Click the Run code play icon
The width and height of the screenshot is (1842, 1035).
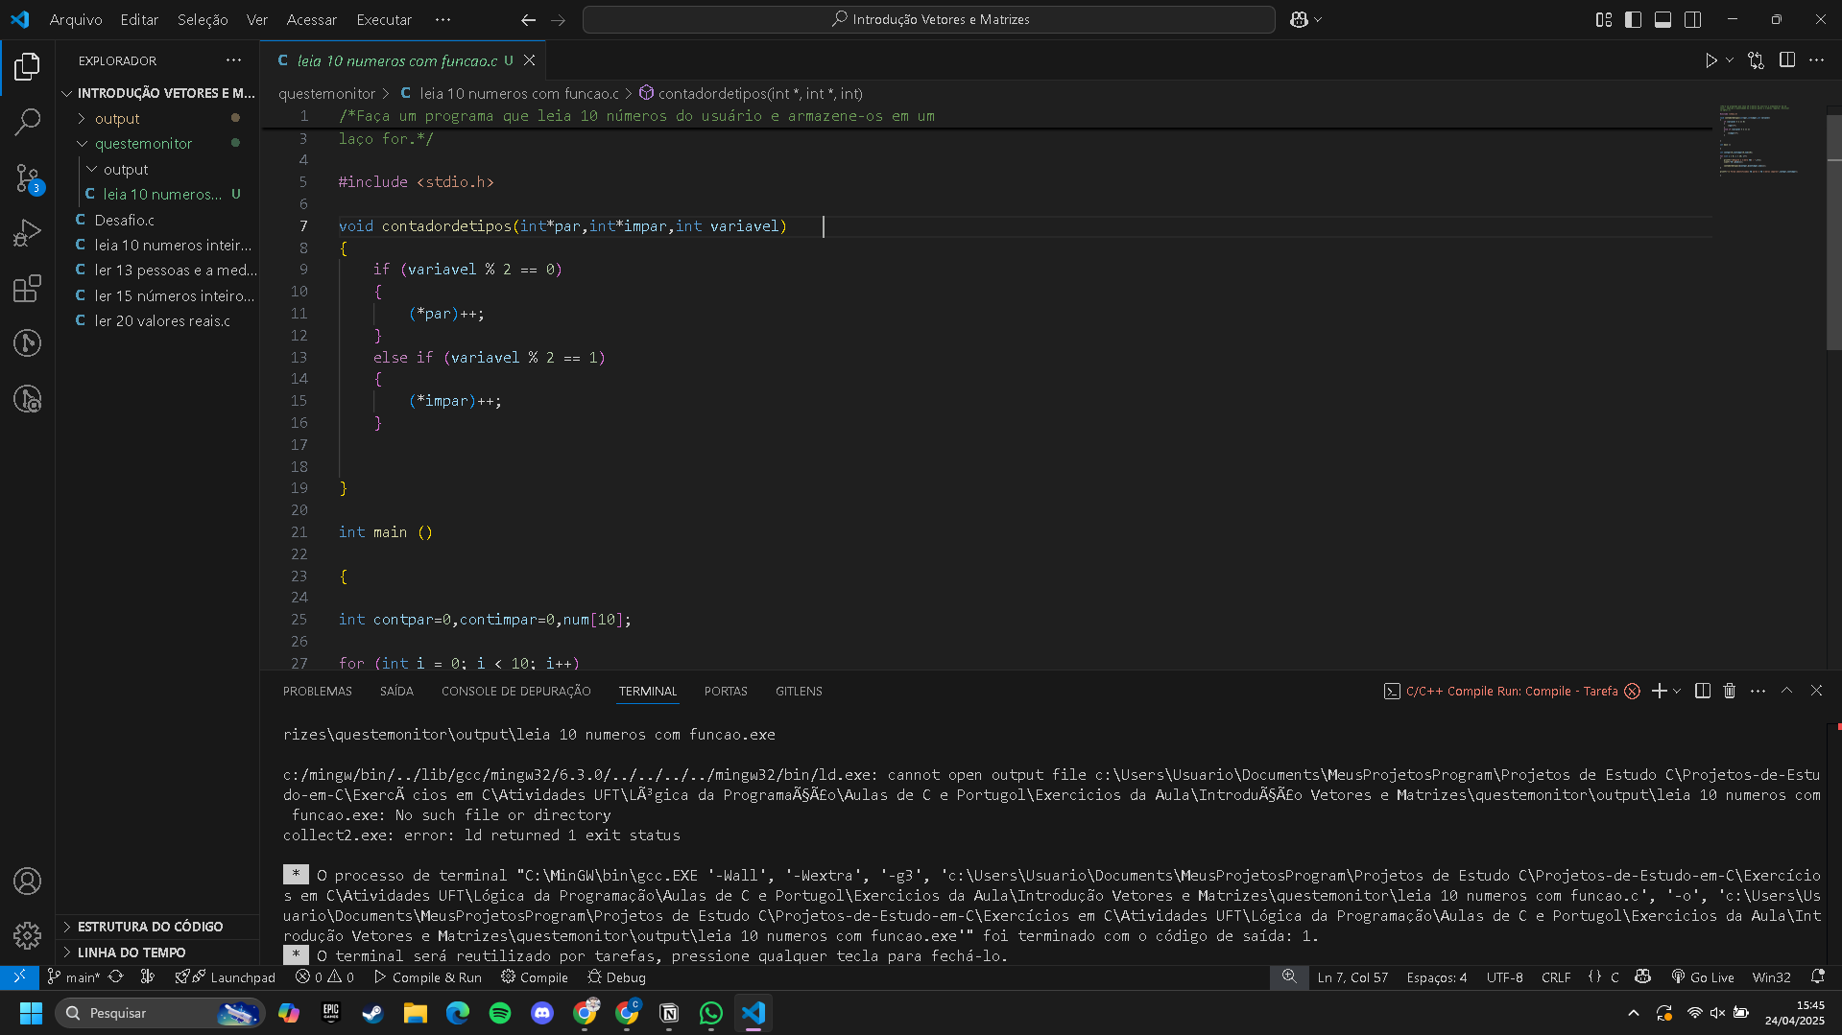1710,60
